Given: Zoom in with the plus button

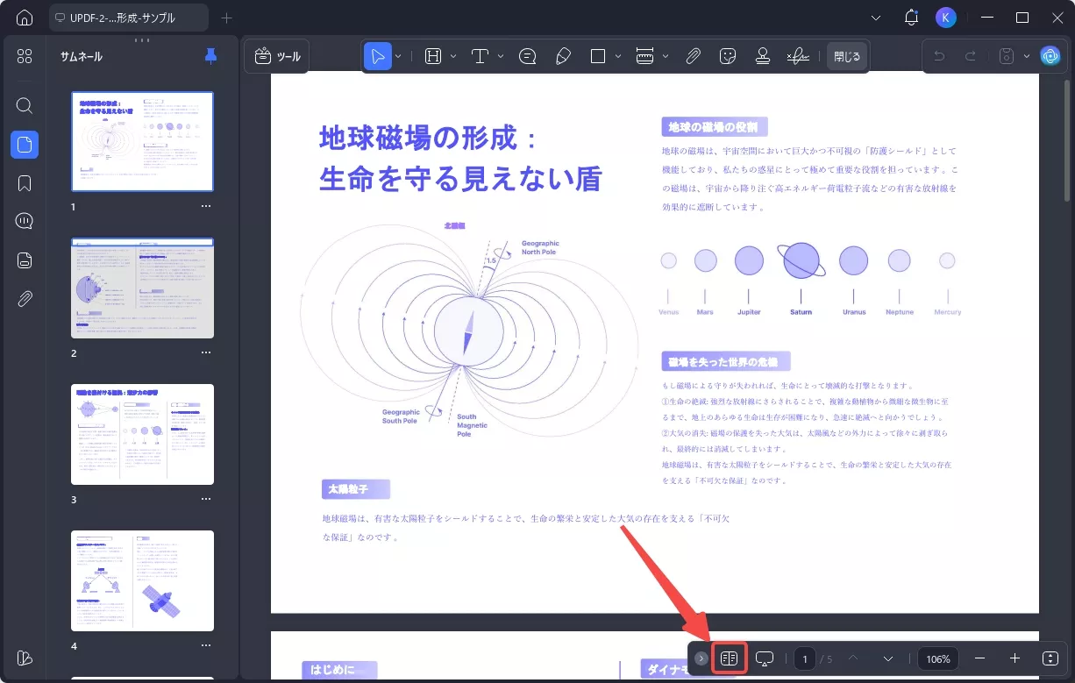Looking at the screenshot, I should (x=1013, y=658).
